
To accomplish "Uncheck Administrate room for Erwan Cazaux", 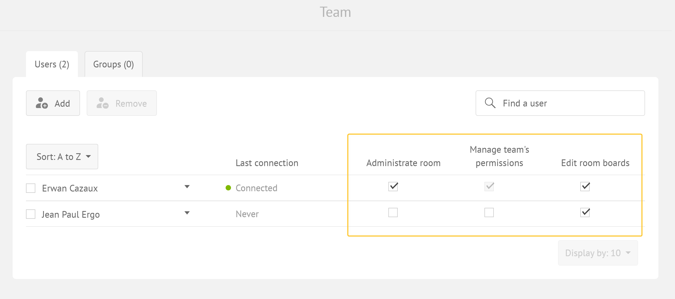I will [x=393, y=186].
